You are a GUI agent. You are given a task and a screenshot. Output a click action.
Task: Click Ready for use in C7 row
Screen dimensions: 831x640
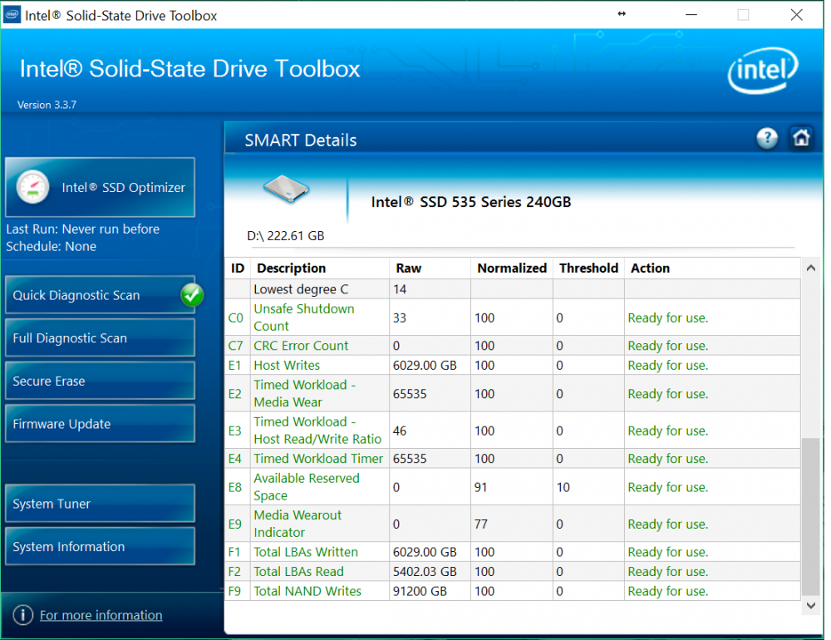[x=668, y=346]
